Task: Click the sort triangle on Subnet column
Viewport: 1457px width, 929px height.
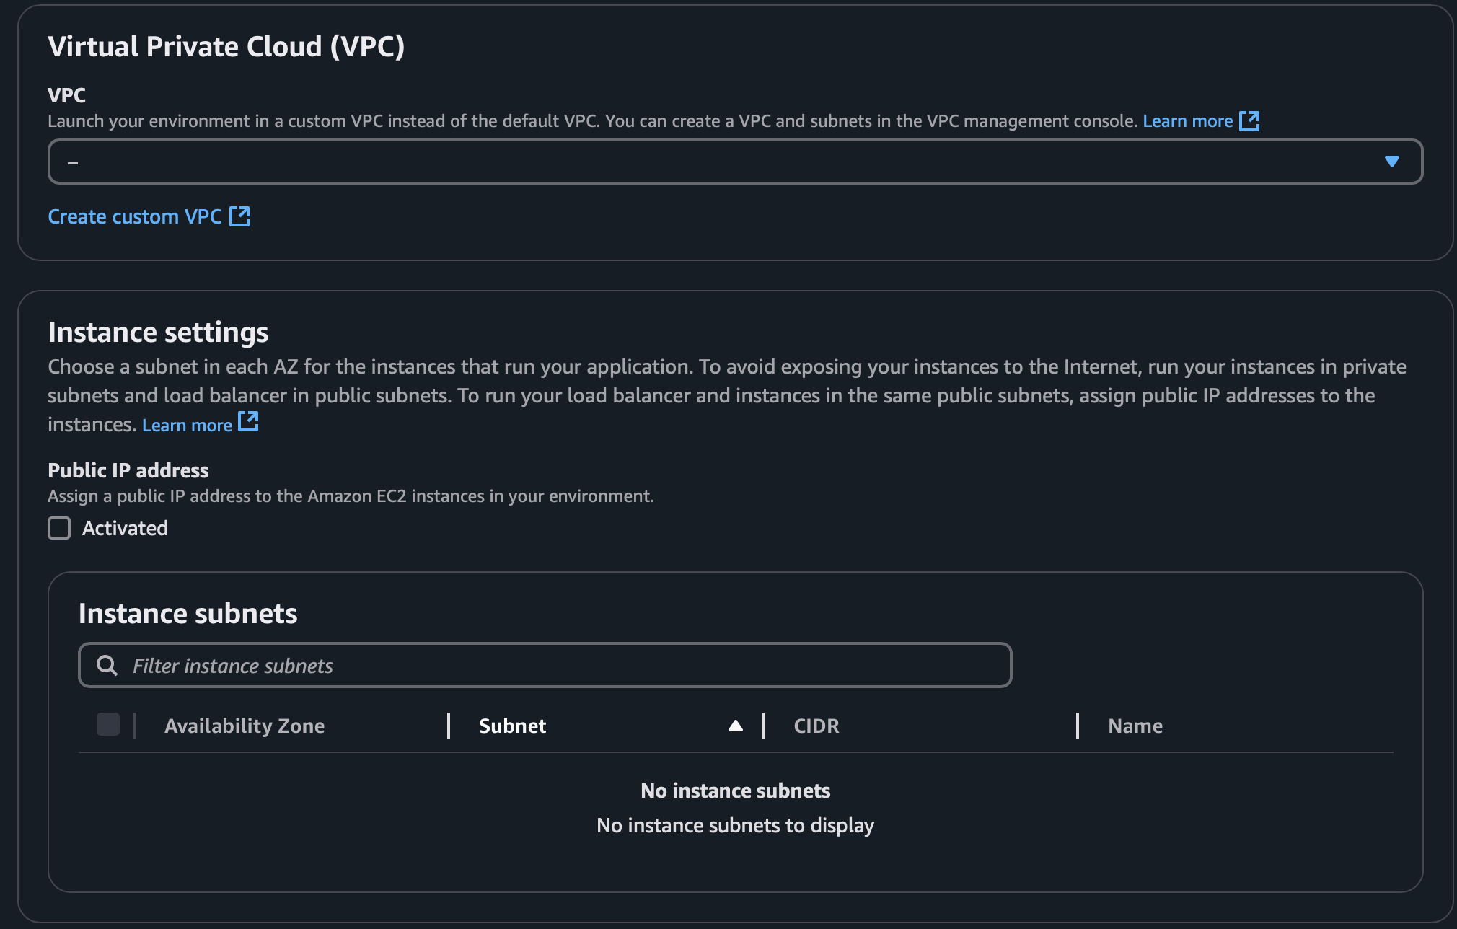Action: (735, 726)
